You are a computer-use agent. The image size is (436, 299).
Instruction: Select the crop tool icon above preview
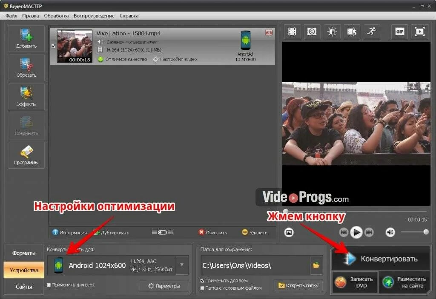pos(292,32)
